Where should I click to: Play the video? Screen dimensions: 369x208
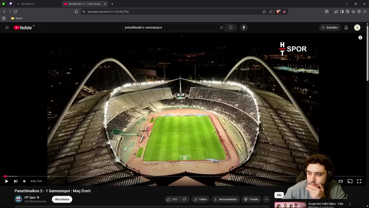pyautogui.click(x=7, y=181)
